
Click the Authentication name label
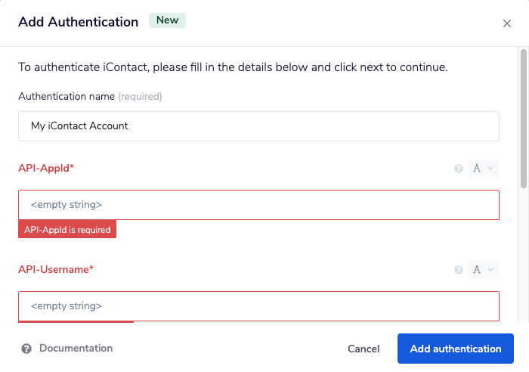point(67,97)
